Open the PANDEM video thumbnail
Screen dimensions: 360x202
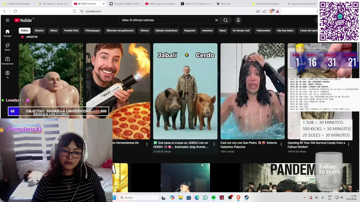(297, 178)
